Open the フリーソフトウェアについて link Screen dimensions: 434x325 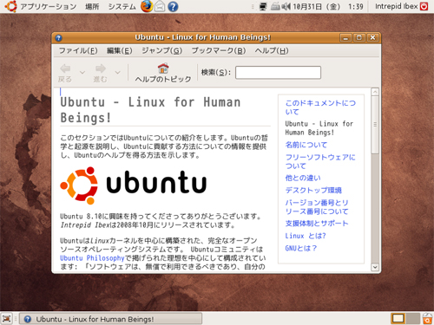pos(320,161)
